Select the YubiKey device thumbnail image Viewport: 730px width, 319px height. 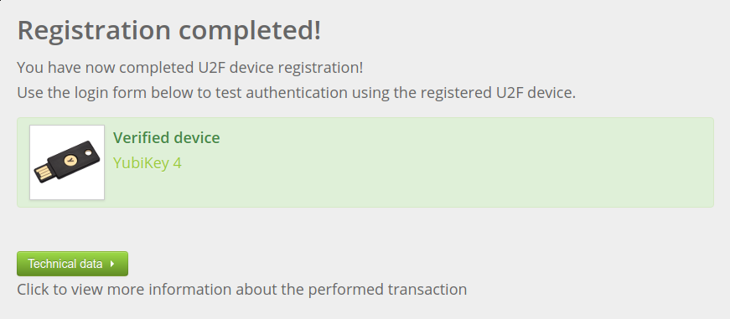pos(67,162)
